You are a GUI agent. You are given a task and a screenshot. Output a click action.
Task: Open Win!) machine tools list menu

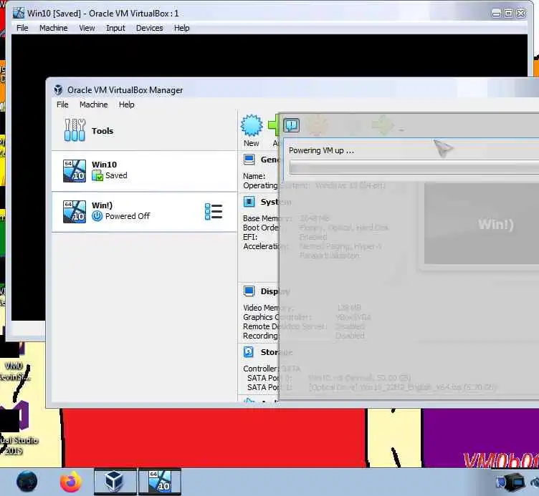tap(214, 211)
